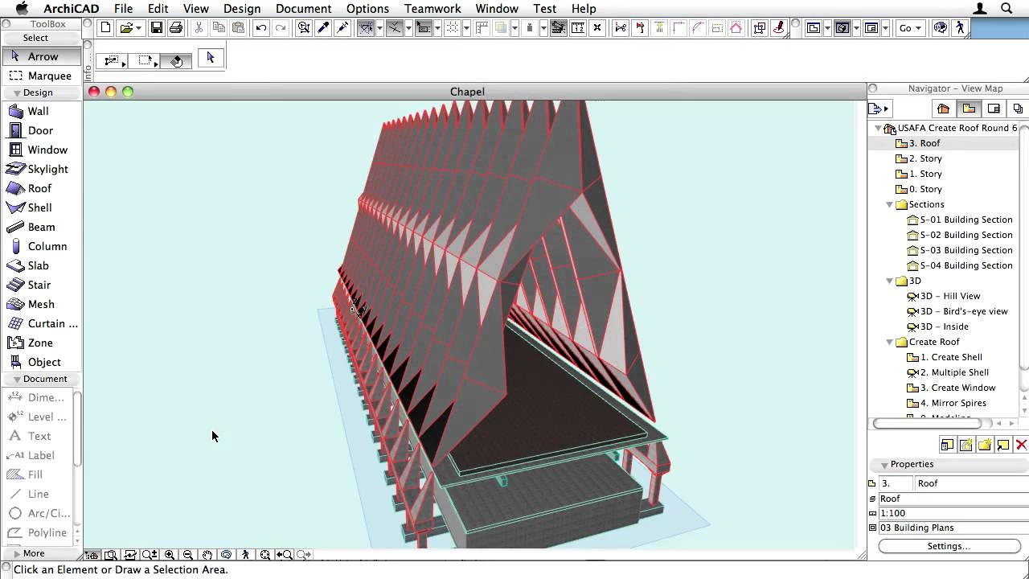Click the Undo arrow icon
Image resolution: width=1029 pixels, height=579 pixels.
pyautogui.click(x=261, y=28)
